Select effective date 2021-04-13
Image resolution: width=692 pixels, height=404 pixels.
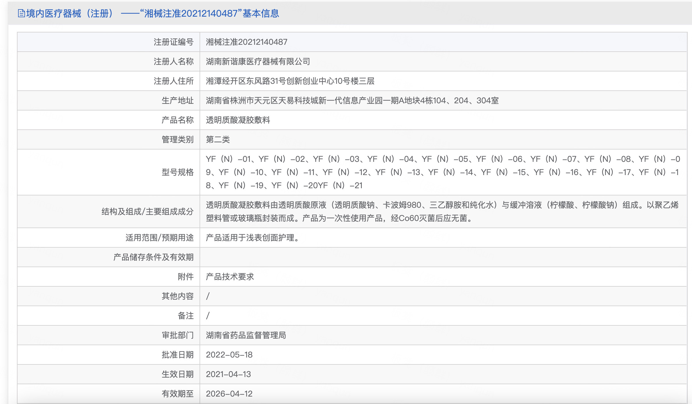pos(229,374)
